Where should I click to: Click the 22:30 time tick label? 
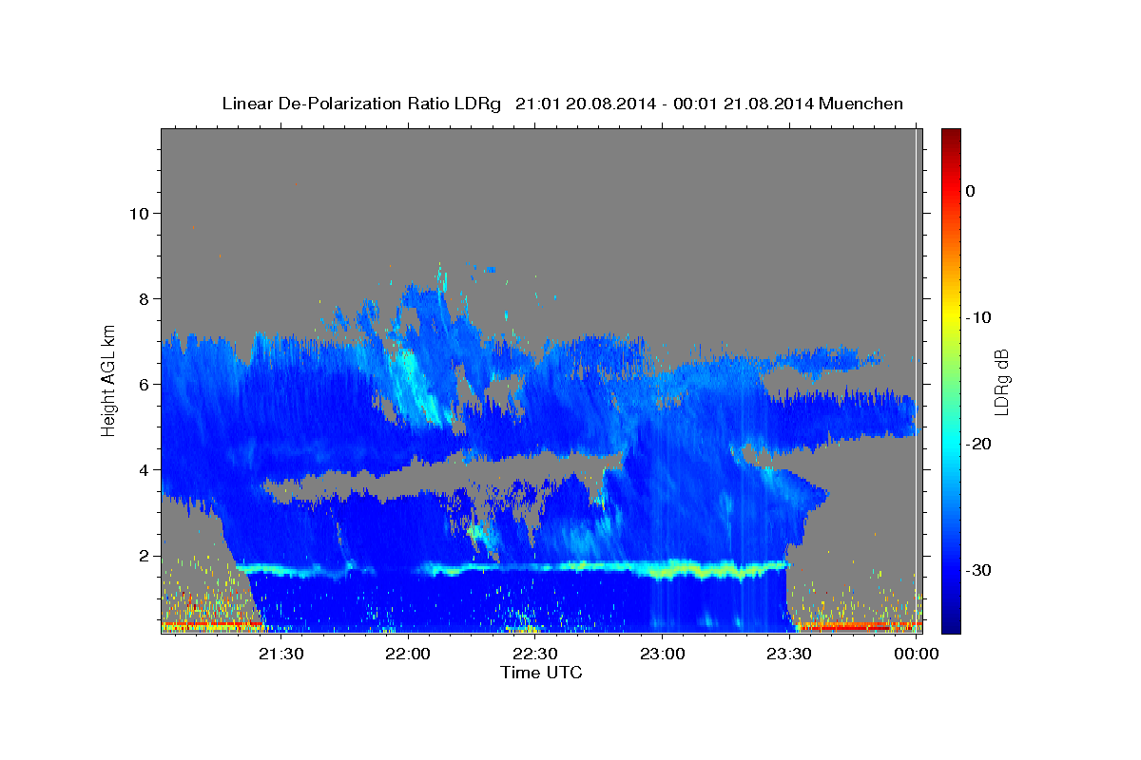(x=535, y=654)
